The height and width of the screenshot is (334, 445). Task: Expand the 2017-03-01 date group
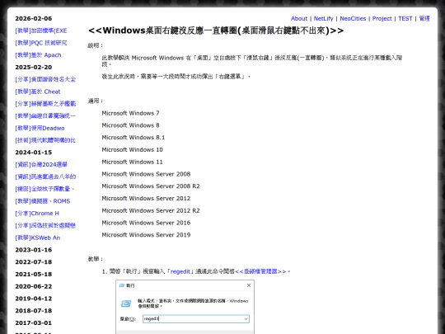coord(34,323)
